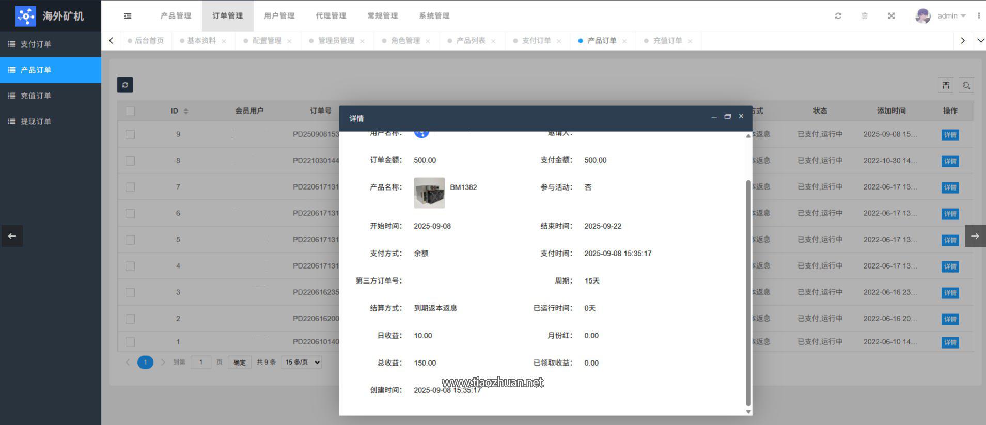Open the column filter grid icon
Viewport: 986px width, 425px height.
(946, 85)
